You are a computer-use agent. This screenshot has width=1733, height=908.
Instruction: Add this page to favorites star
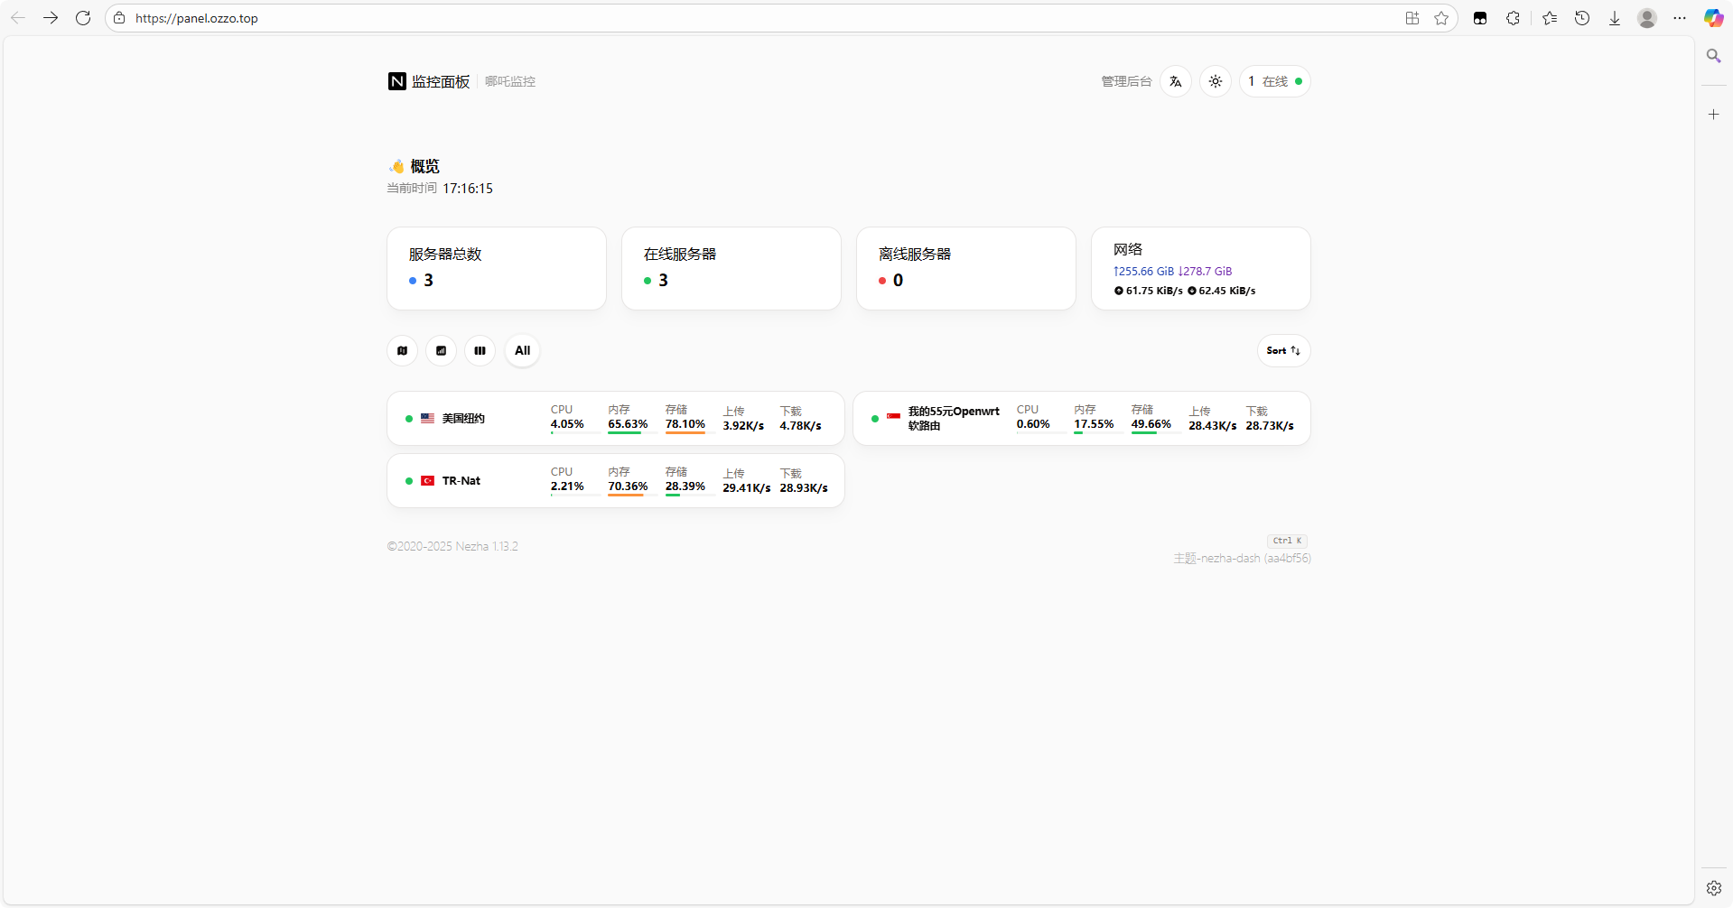tap(1441, 18)
